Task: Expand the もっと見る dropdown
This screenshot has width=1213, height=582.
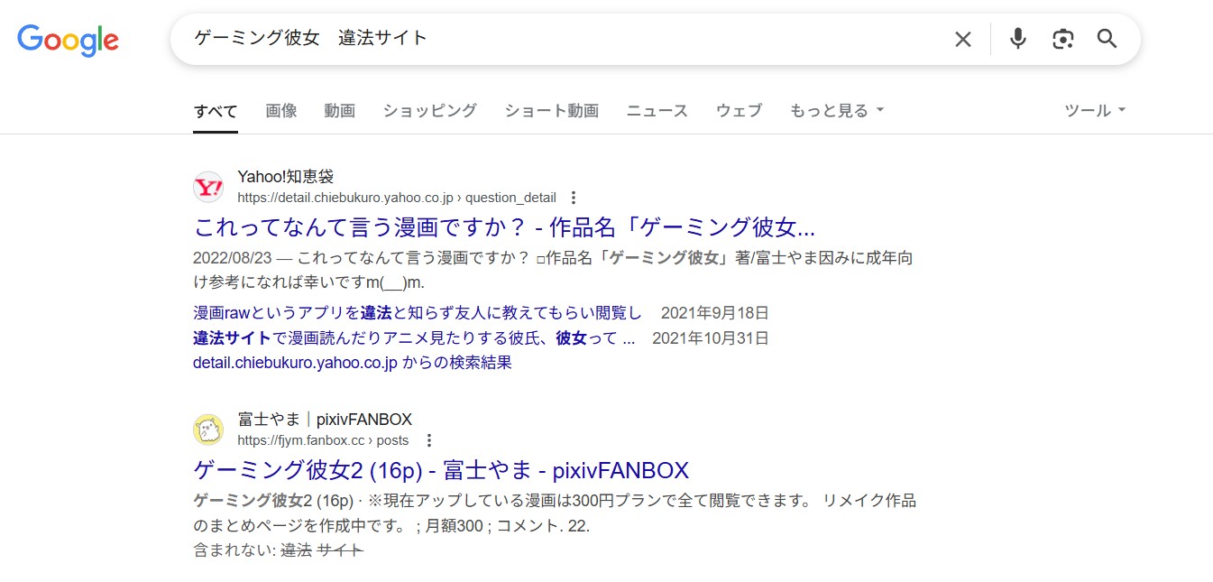Action: click(x=830, y=109)
